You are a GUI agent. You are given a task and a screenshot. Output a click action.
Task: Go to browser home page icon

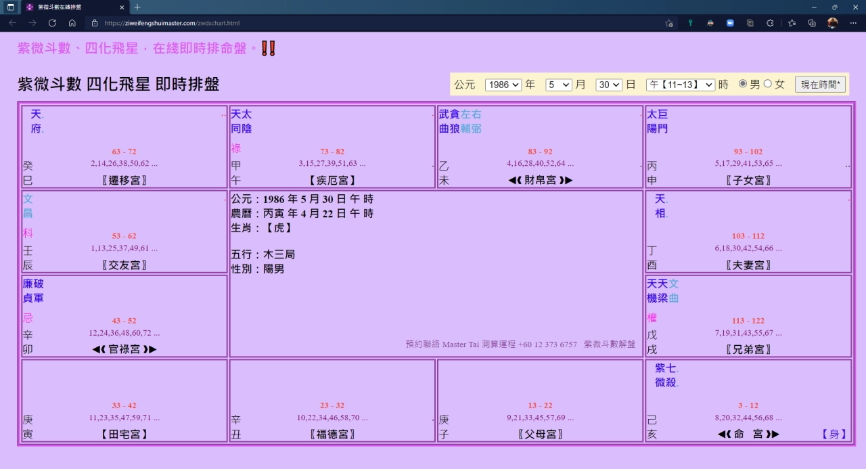tap(72, 23)
